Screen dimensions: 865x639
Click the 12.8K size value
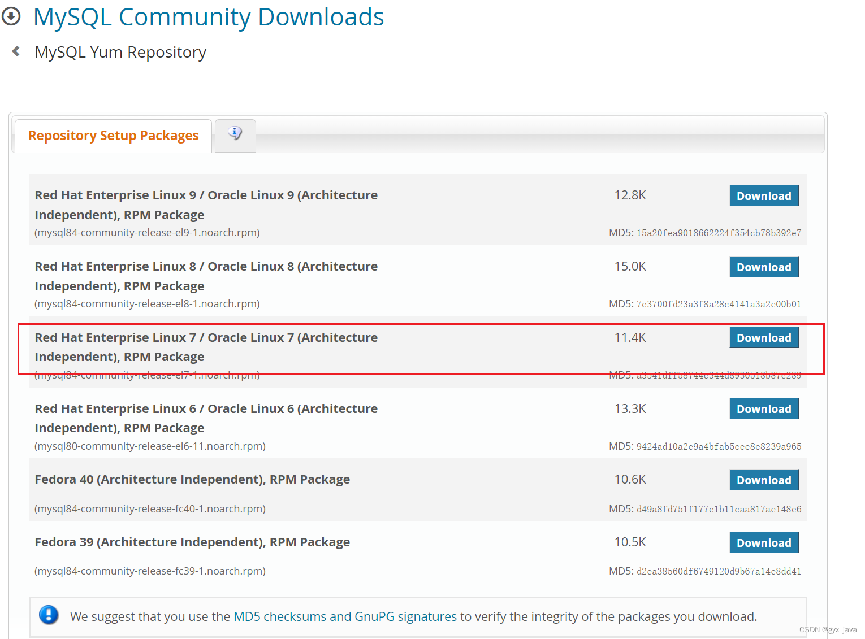pos(630,195)
